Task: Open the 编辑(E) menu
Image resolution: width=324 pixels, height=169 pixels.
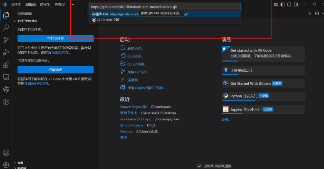Action: (x=31, y=4)
